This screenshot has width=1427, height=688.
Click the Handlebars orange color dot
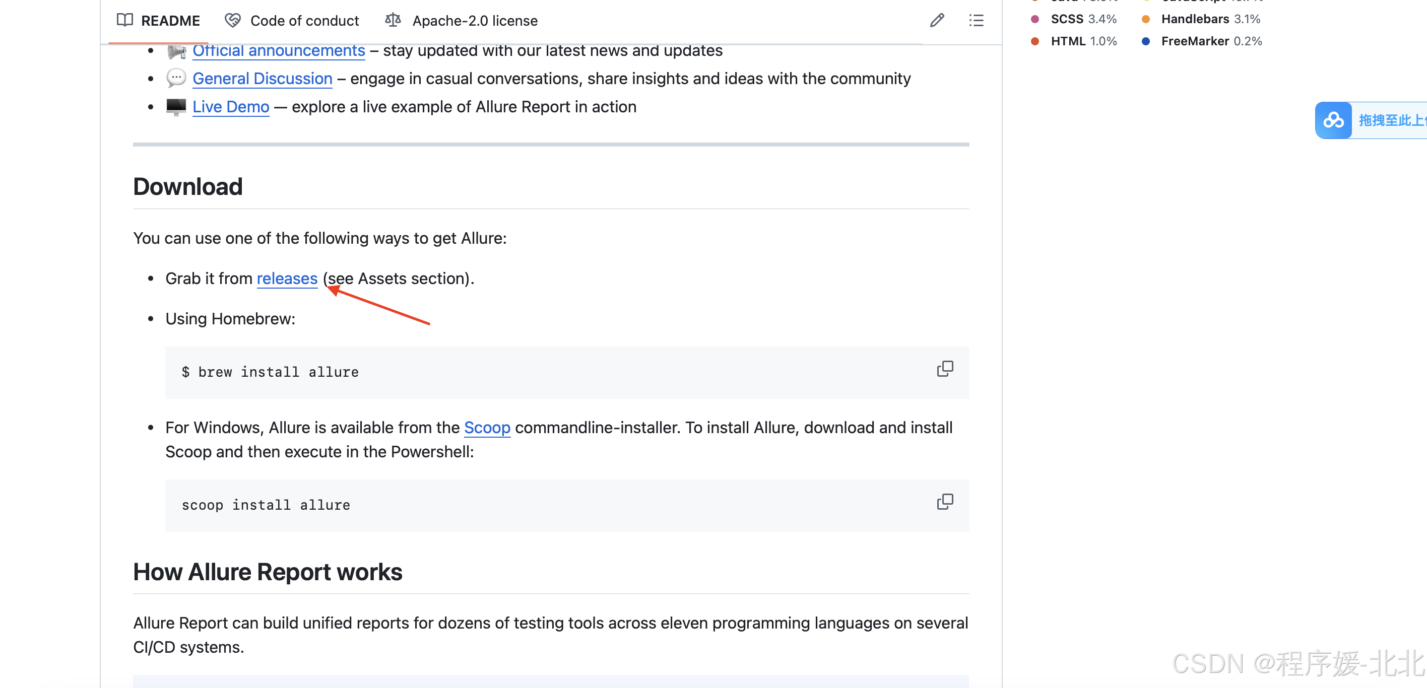[1146, 19]
